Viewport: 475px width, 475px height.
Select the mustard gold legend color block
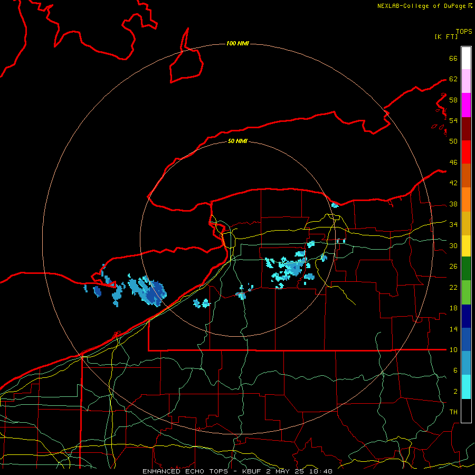(466, 223)
